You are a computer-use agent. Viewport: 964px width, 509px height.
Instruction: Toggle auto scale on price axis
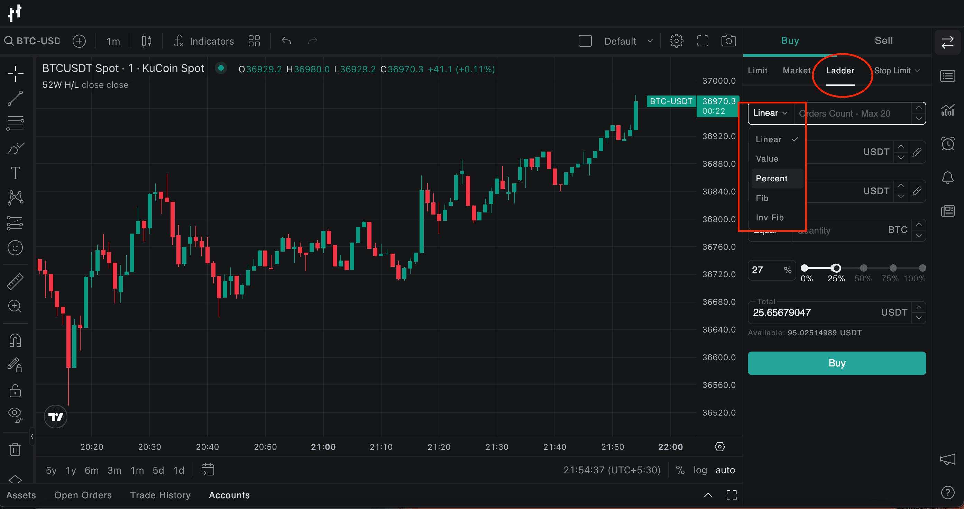tap(725, 470)
